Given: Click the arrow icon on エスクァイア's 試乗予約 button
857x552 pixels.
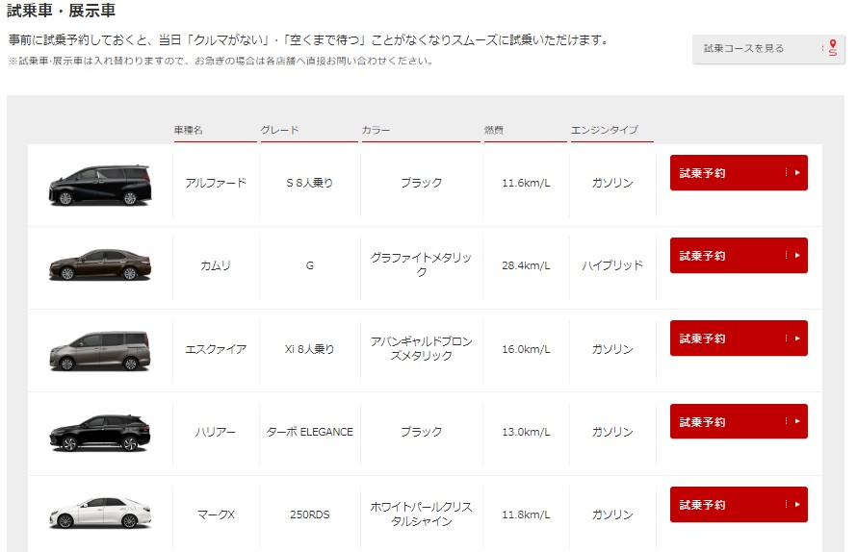Looking at the screenshot, I should [x=797, y=339].
